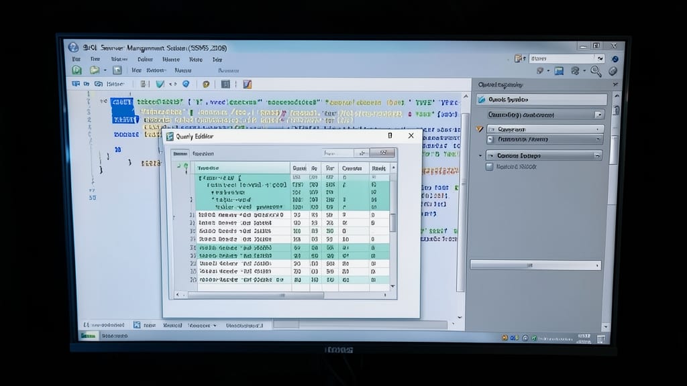Click the gold round icon in editor toolbar
The image size is (687, 386).
(x=206, y=84)
